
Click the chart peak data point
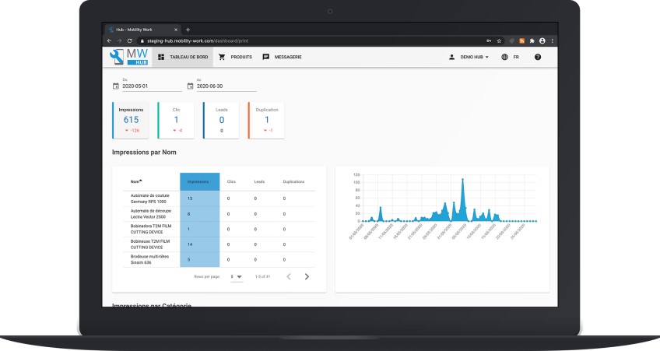(x=462, y=180)
